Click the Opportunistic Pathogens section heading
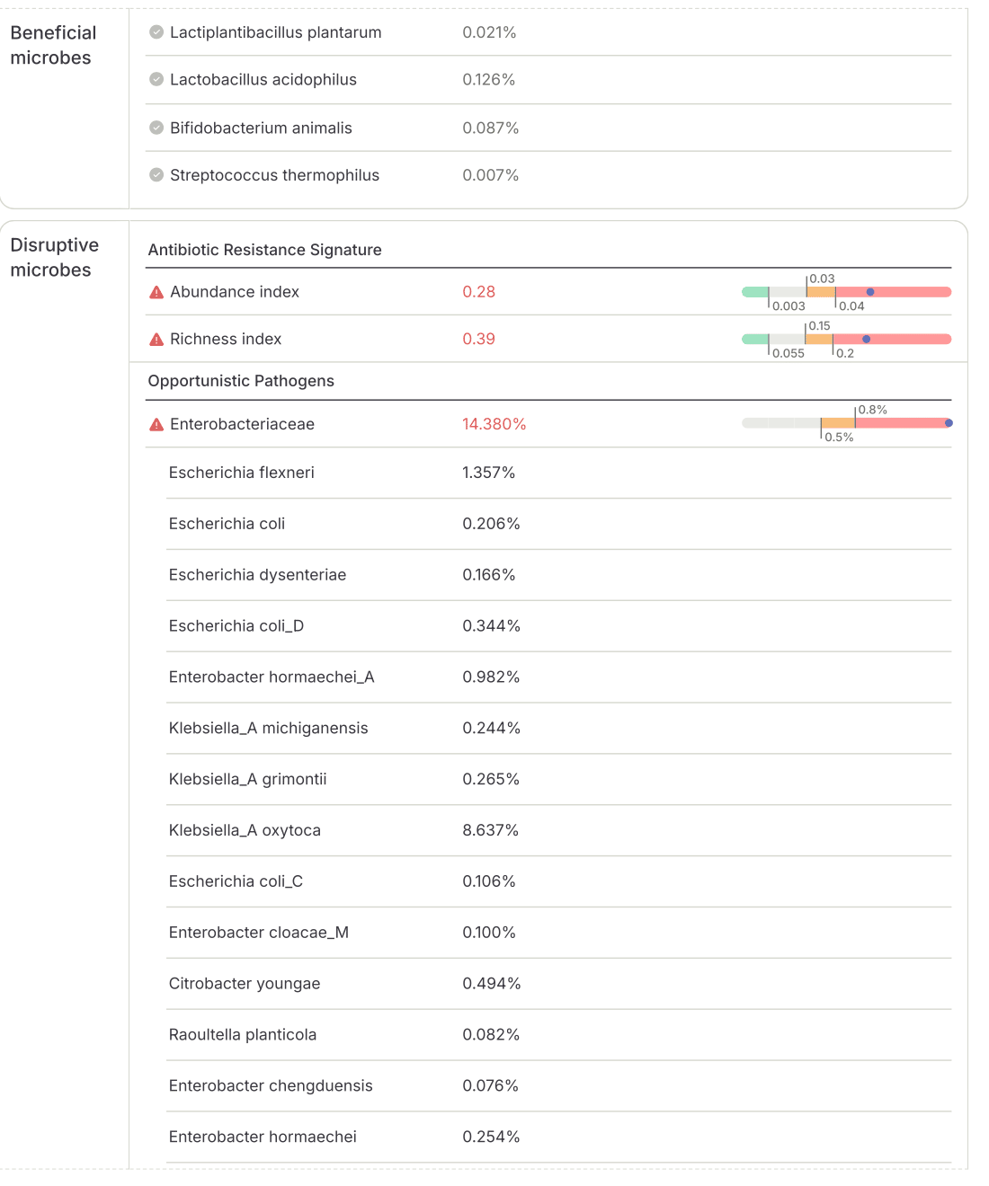Screen dimensions: 989x1186 tap(241, 381)
